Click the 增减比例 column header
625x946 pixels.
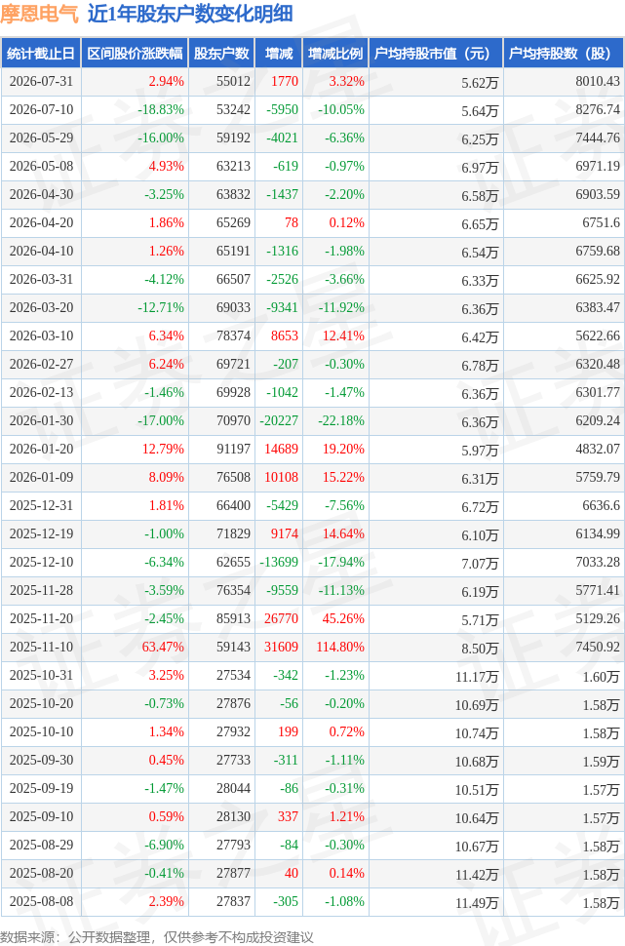(x=335, y=53)
